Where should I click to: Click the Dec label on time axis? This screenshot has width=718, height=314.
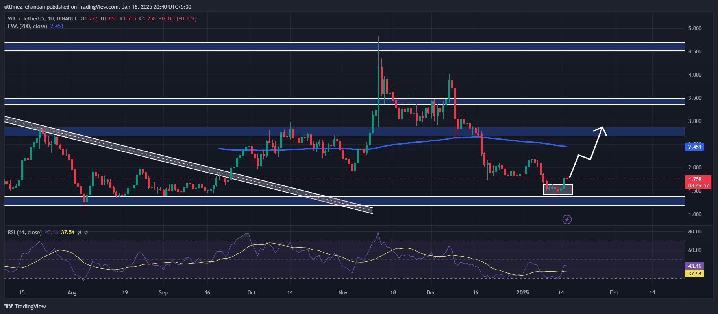(431, 292)
